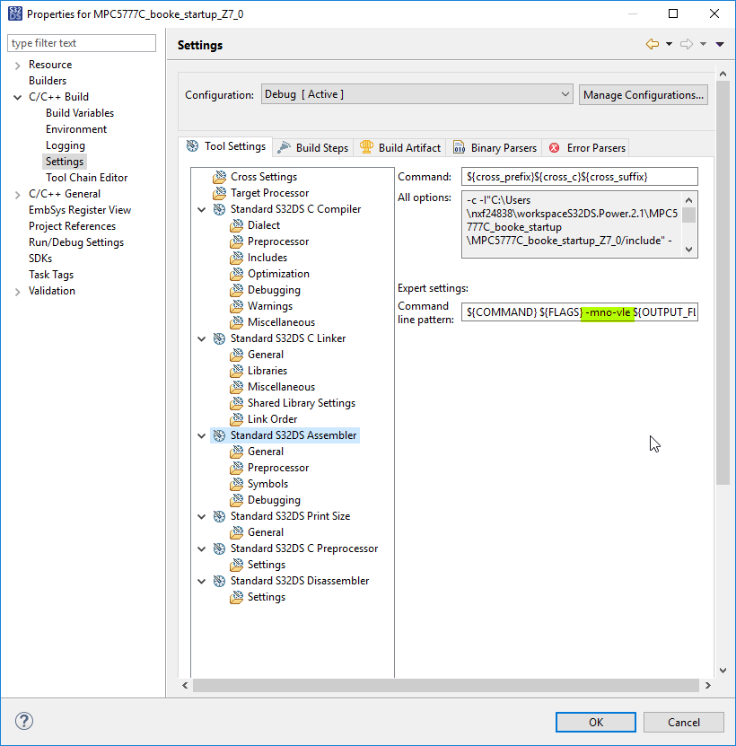
Task: Switch to the Build Steps tab
Action: point(313,148)
